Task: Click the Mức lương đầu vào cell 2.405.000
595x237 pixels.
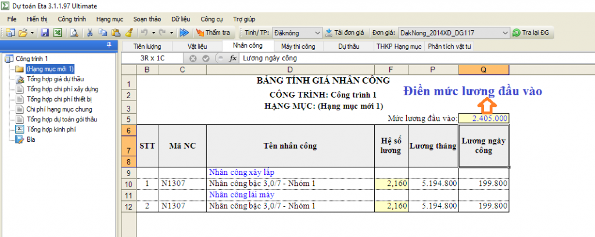Action: coord(484,119)
